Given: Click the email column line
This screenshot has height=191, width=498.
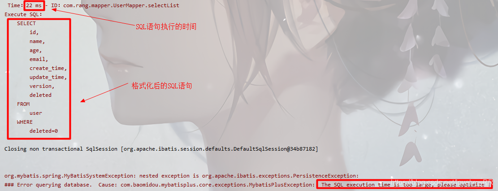Looking at the screenshot, I should pos(39,59).
